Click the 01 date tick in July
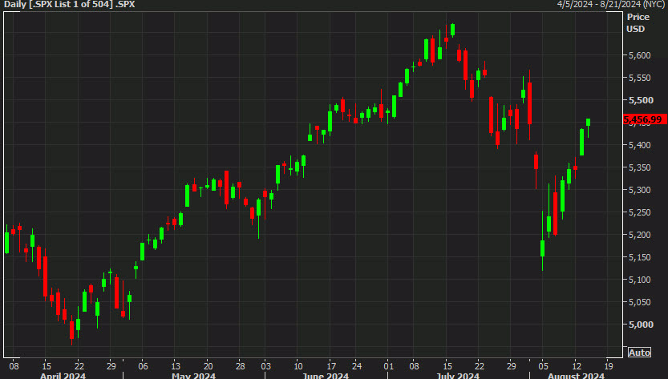 point(388,366)
